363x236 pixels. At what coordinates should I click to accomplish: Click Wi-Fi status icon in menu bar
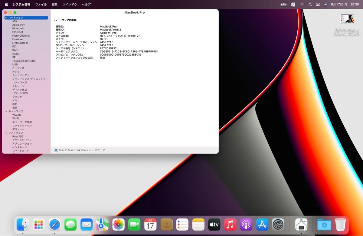pyautogui.click(x=302, y=5)
